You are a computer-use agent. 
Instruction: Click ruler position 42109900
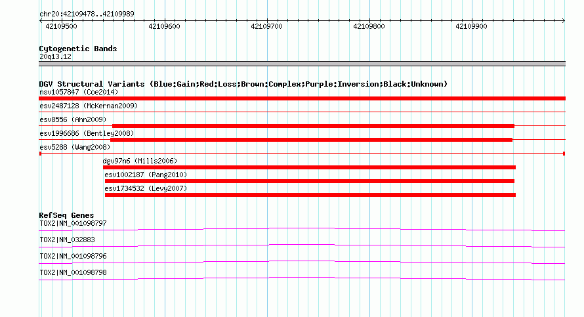coord(471,26)
